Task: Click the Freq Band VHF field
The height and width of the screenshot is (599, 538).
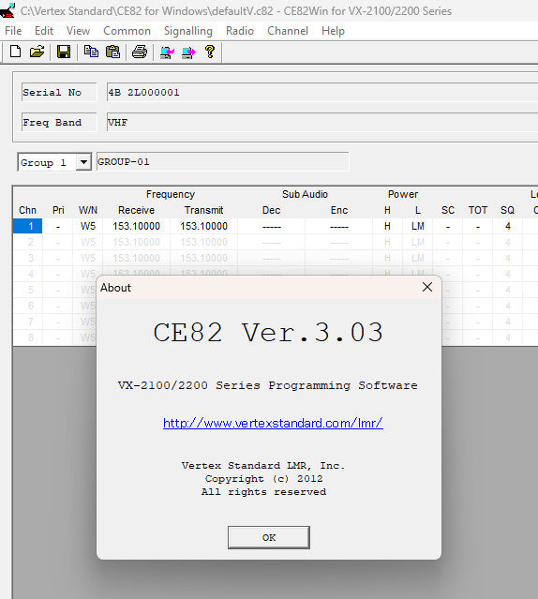Action: coord(322,123)
